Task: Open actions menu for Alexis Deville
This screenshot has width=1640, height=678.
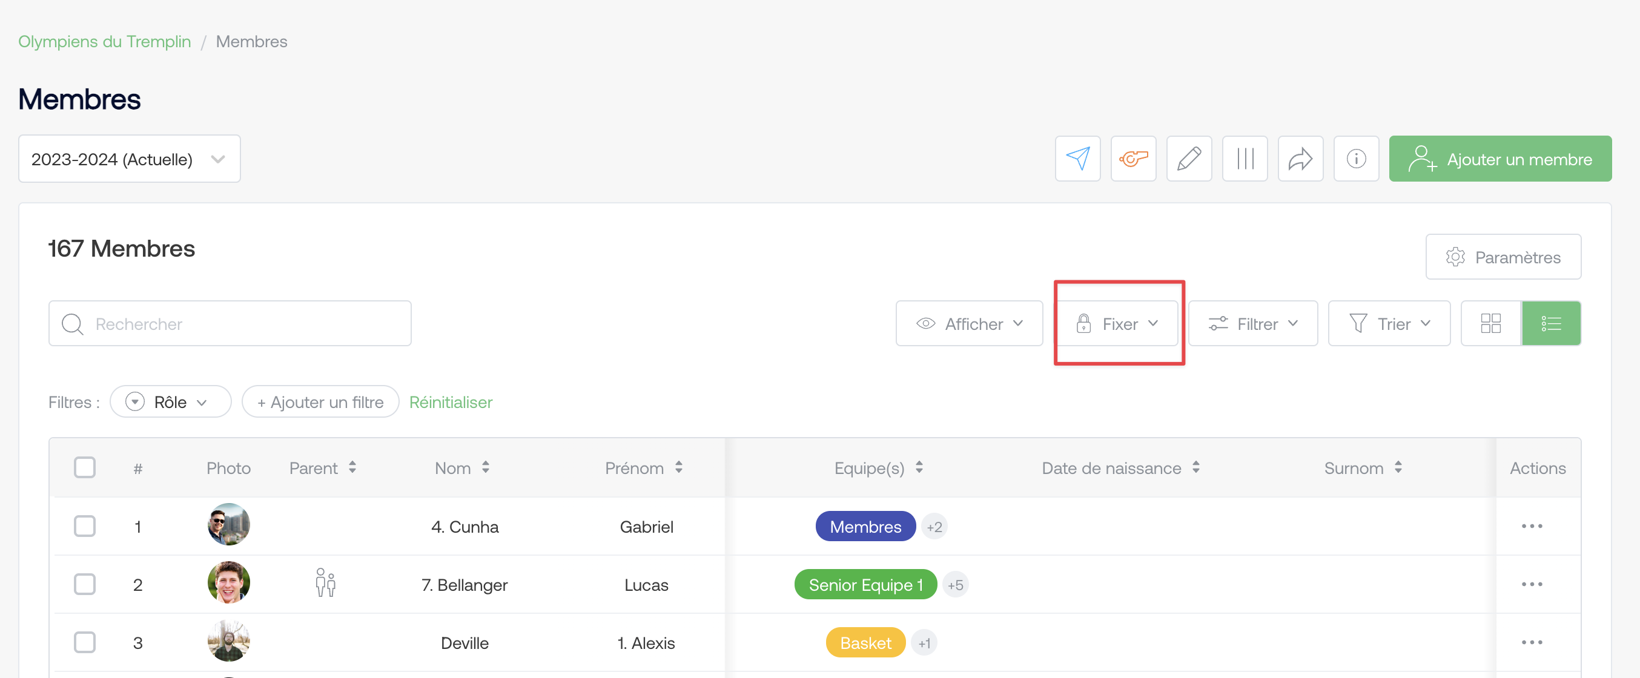Action: 1532,642
